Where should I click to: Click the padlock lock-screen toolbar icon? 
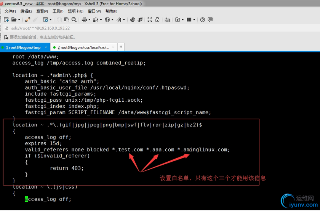click(157, 19)
